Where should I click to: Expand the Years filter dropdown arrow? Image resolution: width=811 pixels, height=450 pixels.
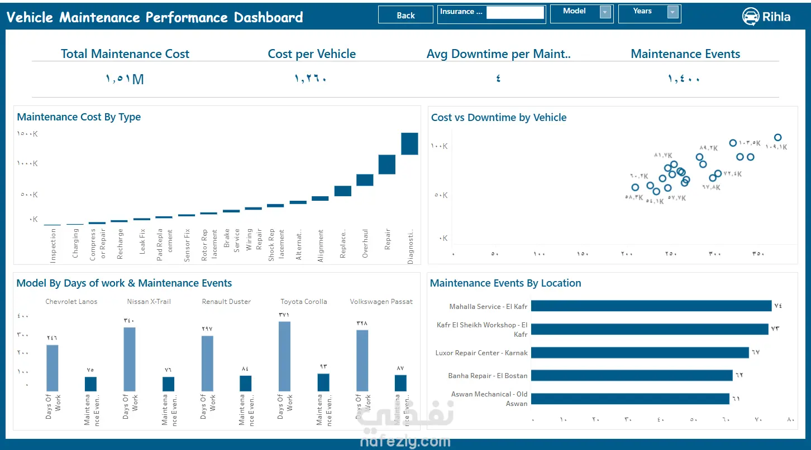pyautogui.click(x=673, y=12)
